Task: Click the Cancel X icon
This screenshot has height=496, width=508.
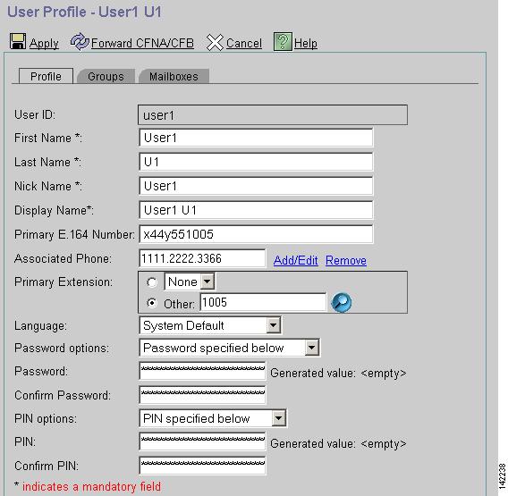Action: (215, 42)
